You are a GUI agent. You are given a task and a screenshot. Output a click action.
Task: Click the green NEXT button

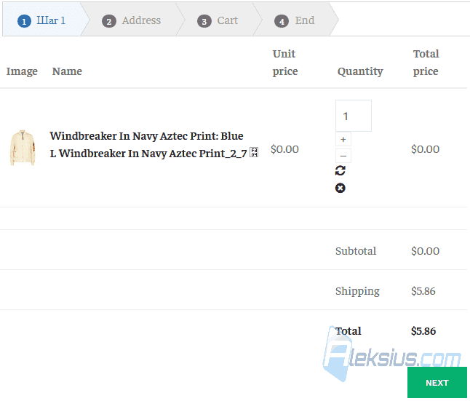437,382
